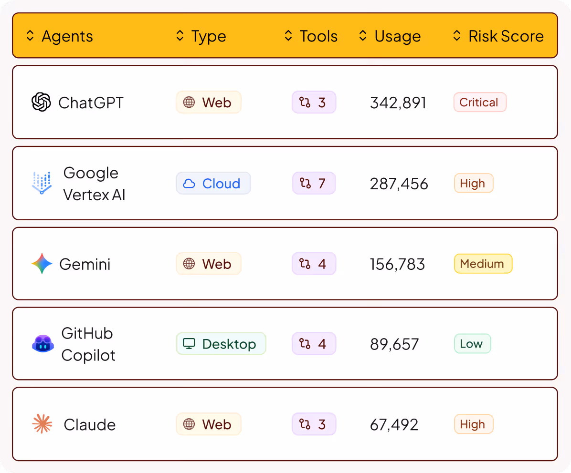Select the Gemini agent name
Image resolution: width=571 pixels, height=473 pixels.
click(x=85, y=264)
